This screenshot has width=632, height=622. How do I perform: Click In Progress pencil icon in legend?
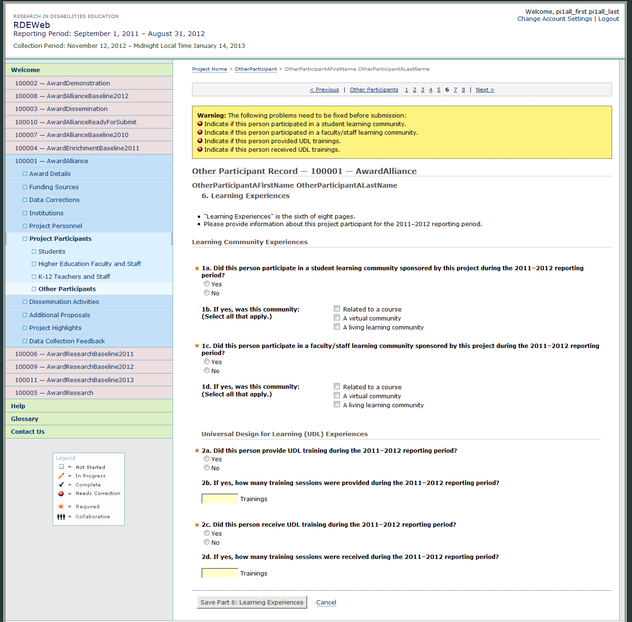tap(61, 476)
